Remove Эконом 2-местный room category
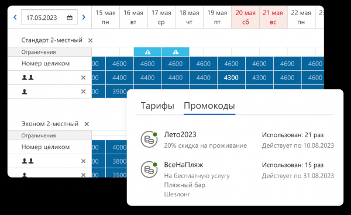Image resolution: width=351 pixels, height=215 pixels. 87,124
